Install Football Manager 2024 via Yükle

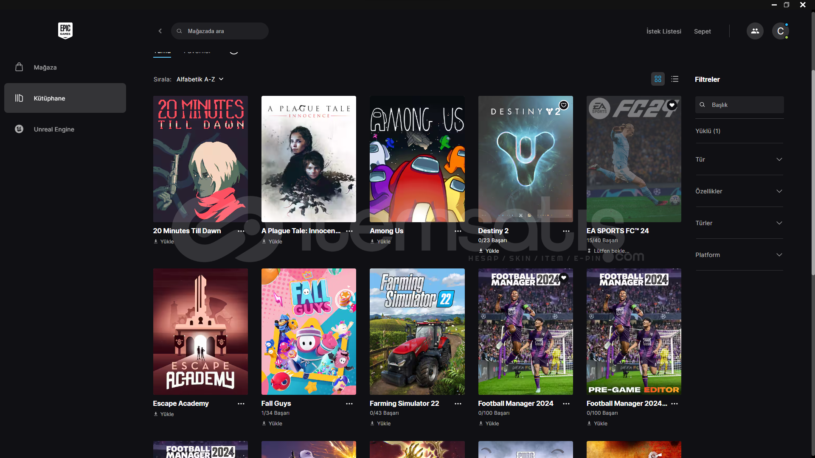tap(489, 423)
